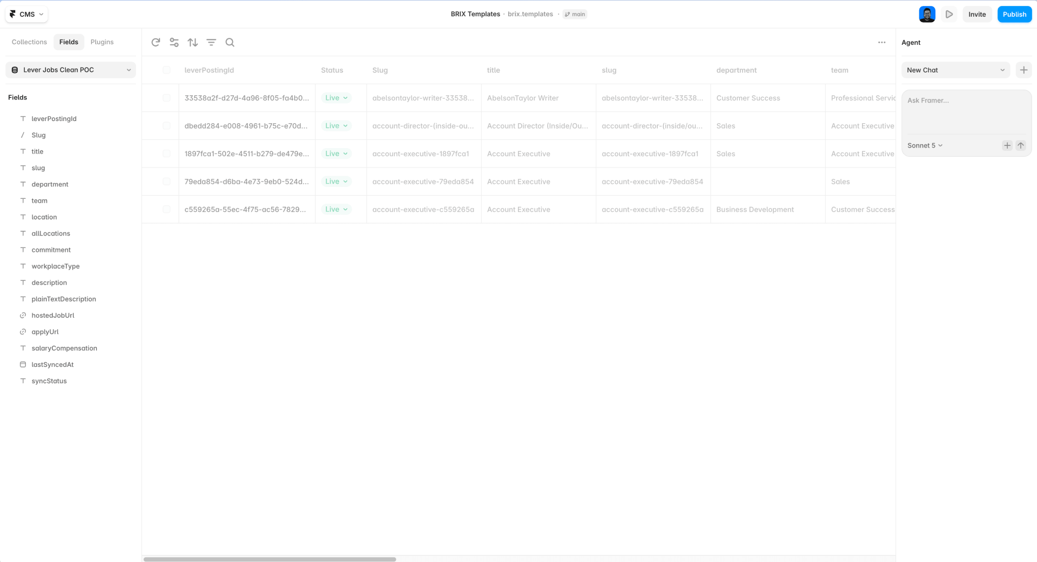Open the three-dots more options menu
This screenshot has width=1037, height=562.
pos(882,42)
